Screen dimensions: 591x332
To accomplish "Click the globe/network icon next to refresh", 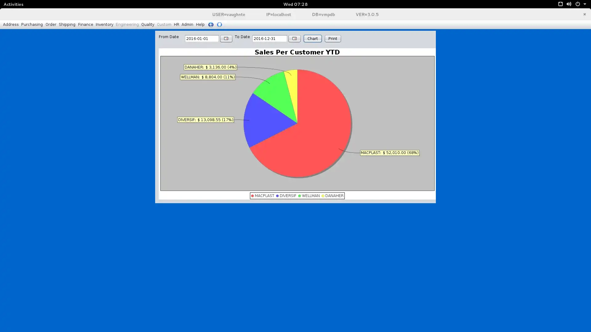I will (x=219, y=24).
